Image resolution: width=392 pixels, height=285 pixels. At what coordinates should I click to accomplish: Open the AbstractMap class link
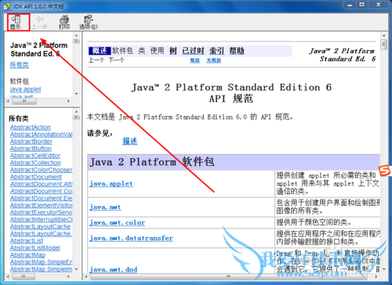27,254
